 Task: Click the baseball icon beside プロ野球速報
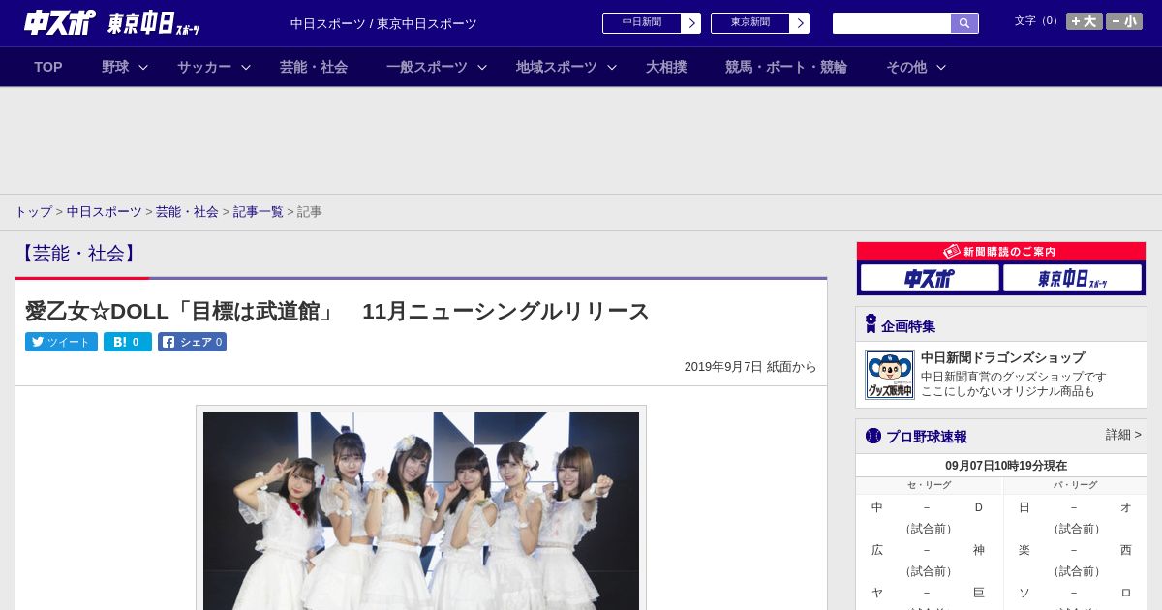click(873, 436)
